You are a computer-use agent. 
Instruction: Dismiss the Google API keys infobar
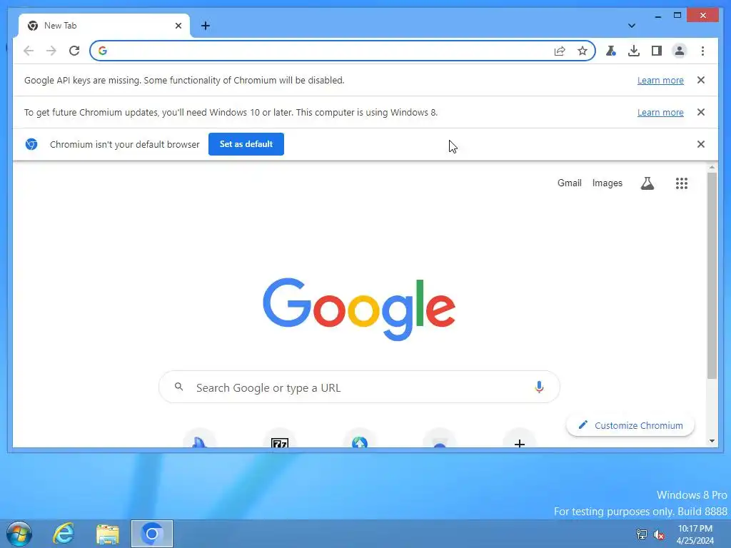tap(700, 80)
